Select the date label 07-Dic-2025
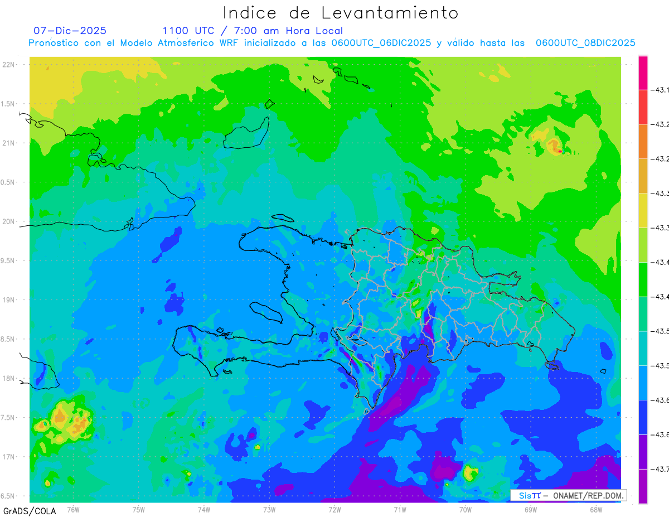669x517 pixels. [70, 31]
